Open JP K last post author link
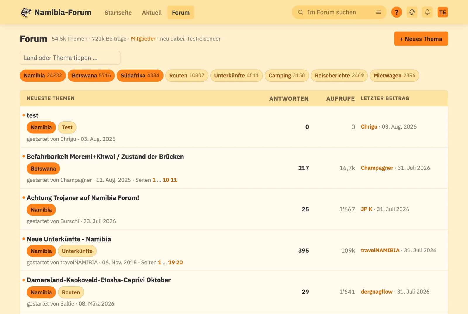 point(367,209)
